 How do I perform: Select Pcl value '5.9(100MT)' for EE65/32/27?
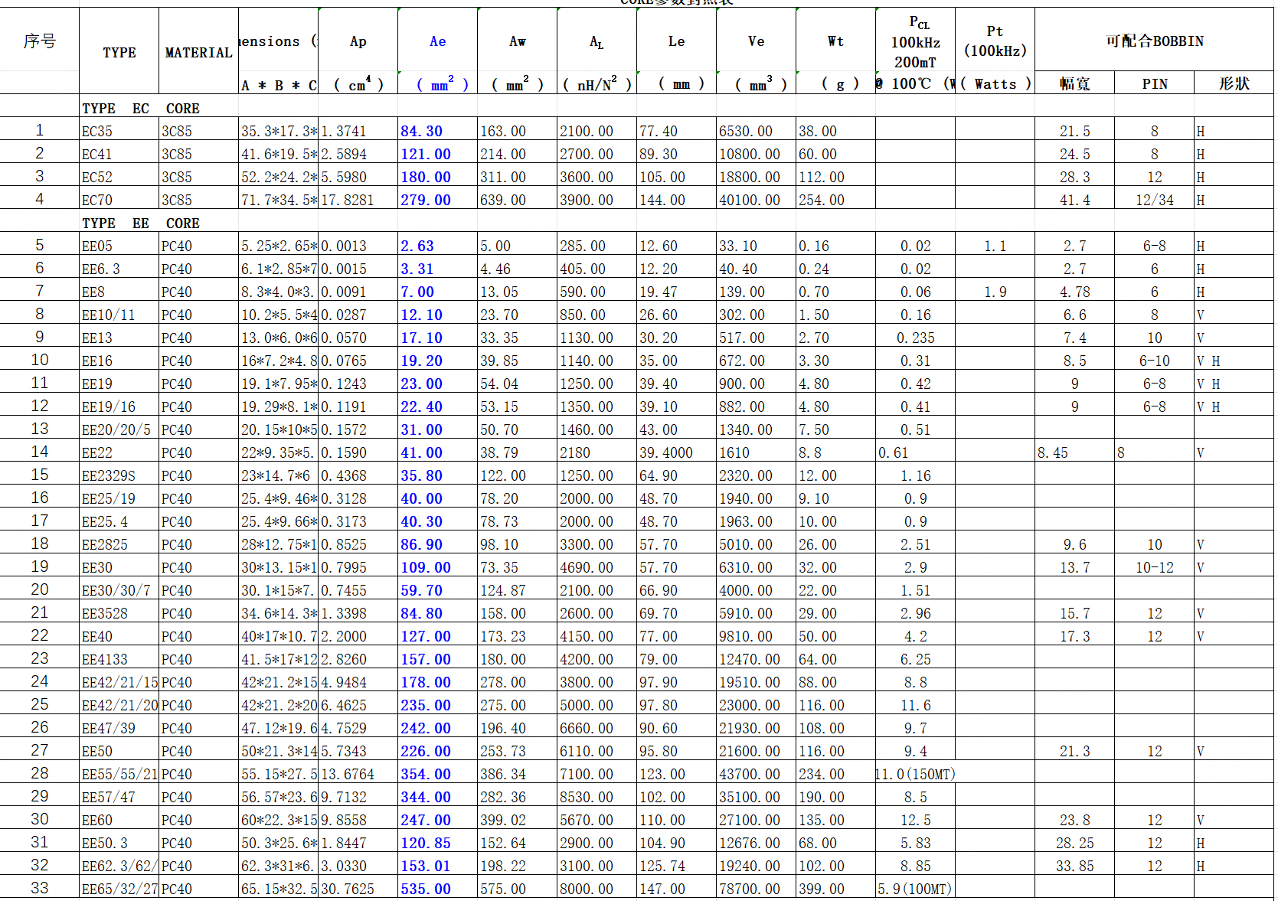(915, 889)
